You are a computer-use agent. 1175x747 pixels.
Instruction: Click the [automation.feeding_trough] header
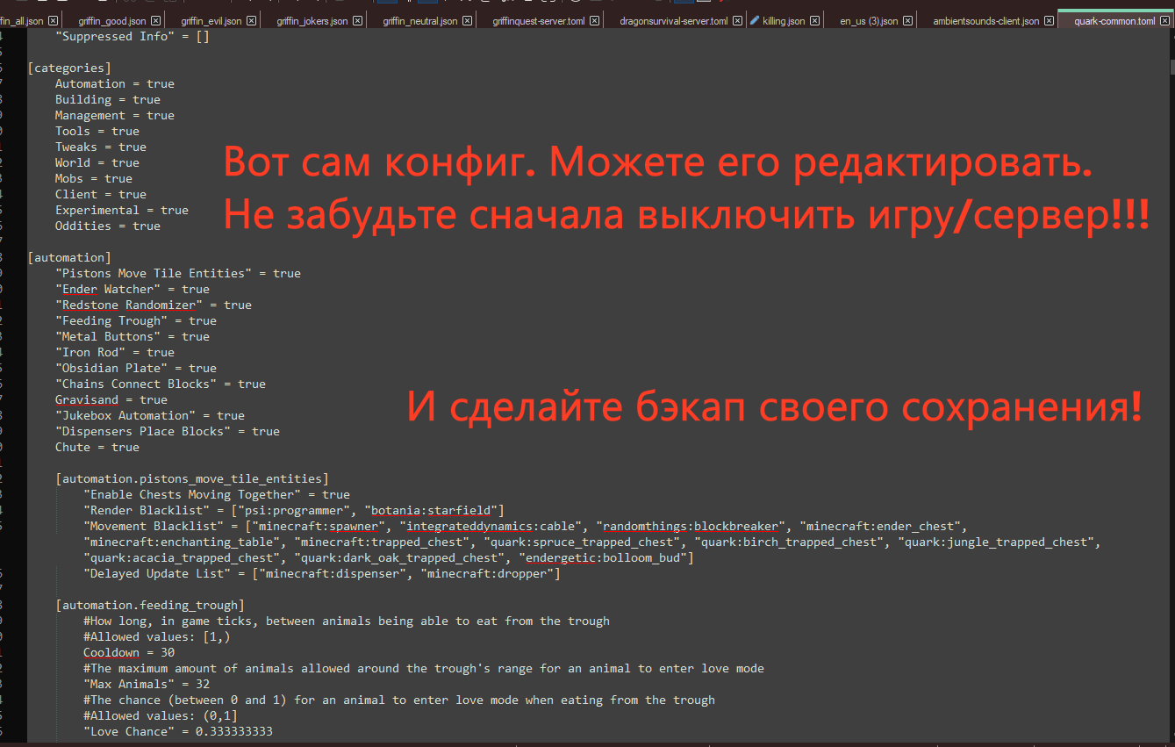[x=149, y=605]
